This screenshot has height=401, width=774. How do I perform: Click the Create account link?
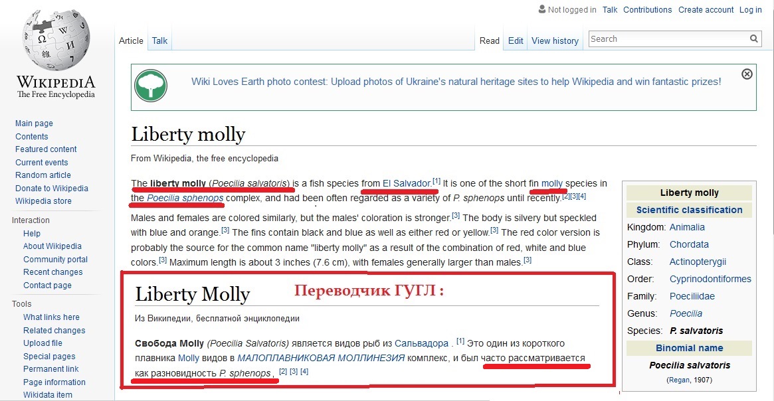pyautogui.click(x=704, y=9)
